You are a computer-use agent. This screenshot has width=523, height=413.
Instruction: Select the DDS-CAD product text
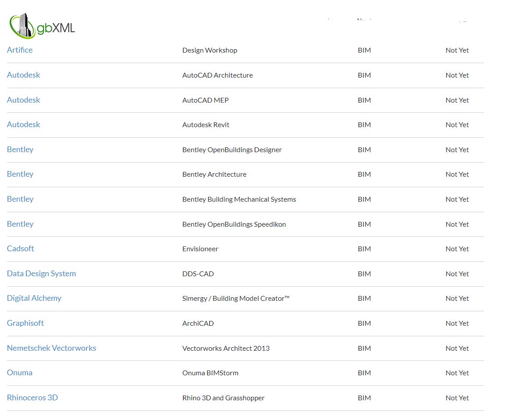(x=198, y=274)
